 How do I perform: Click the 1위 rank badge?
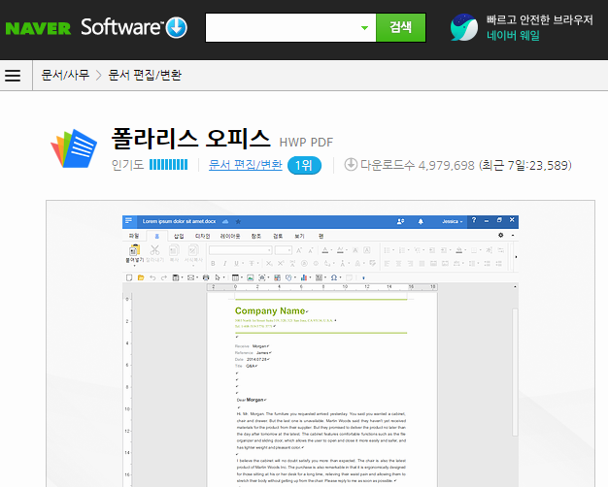(x=304, y=166)
